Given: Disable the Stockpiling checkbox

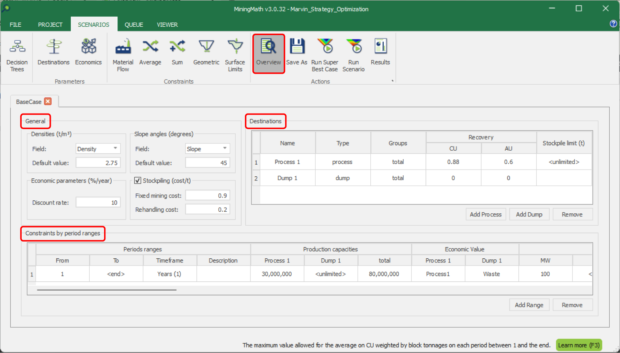Looking at the screenshot, I should [138, 180].
